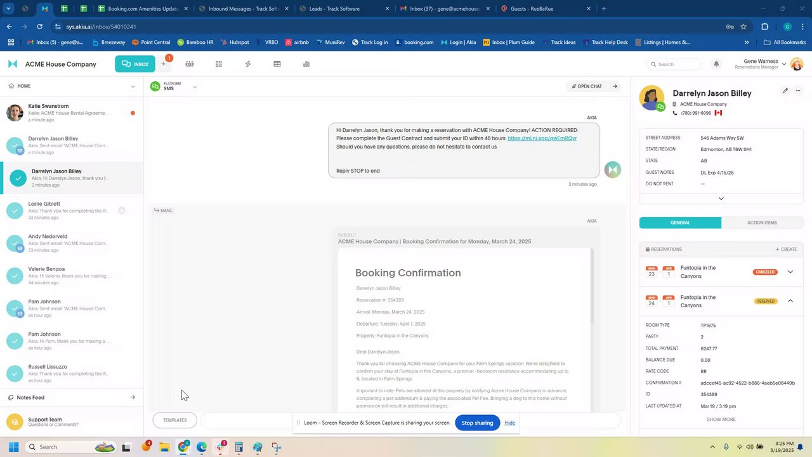Open the new conversation plus icon
This screenshot has width=812, height=457.
[163, 64]
